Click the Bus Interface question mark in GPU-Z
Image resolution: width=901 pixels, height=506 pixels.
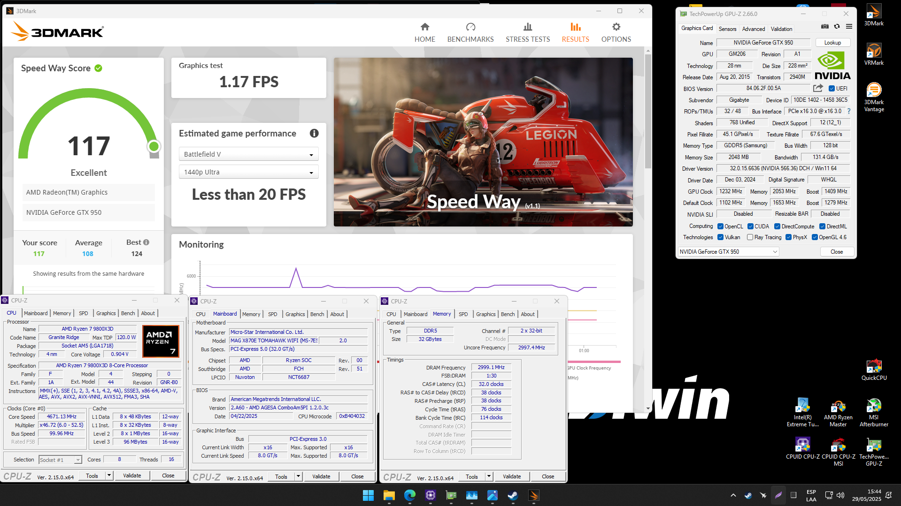pos(849,111)
